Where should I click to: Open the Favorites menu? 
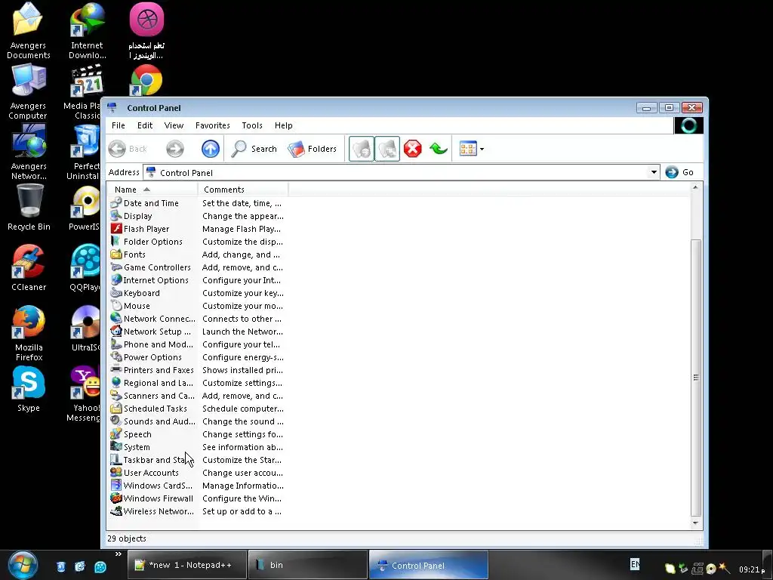(212, 125)
